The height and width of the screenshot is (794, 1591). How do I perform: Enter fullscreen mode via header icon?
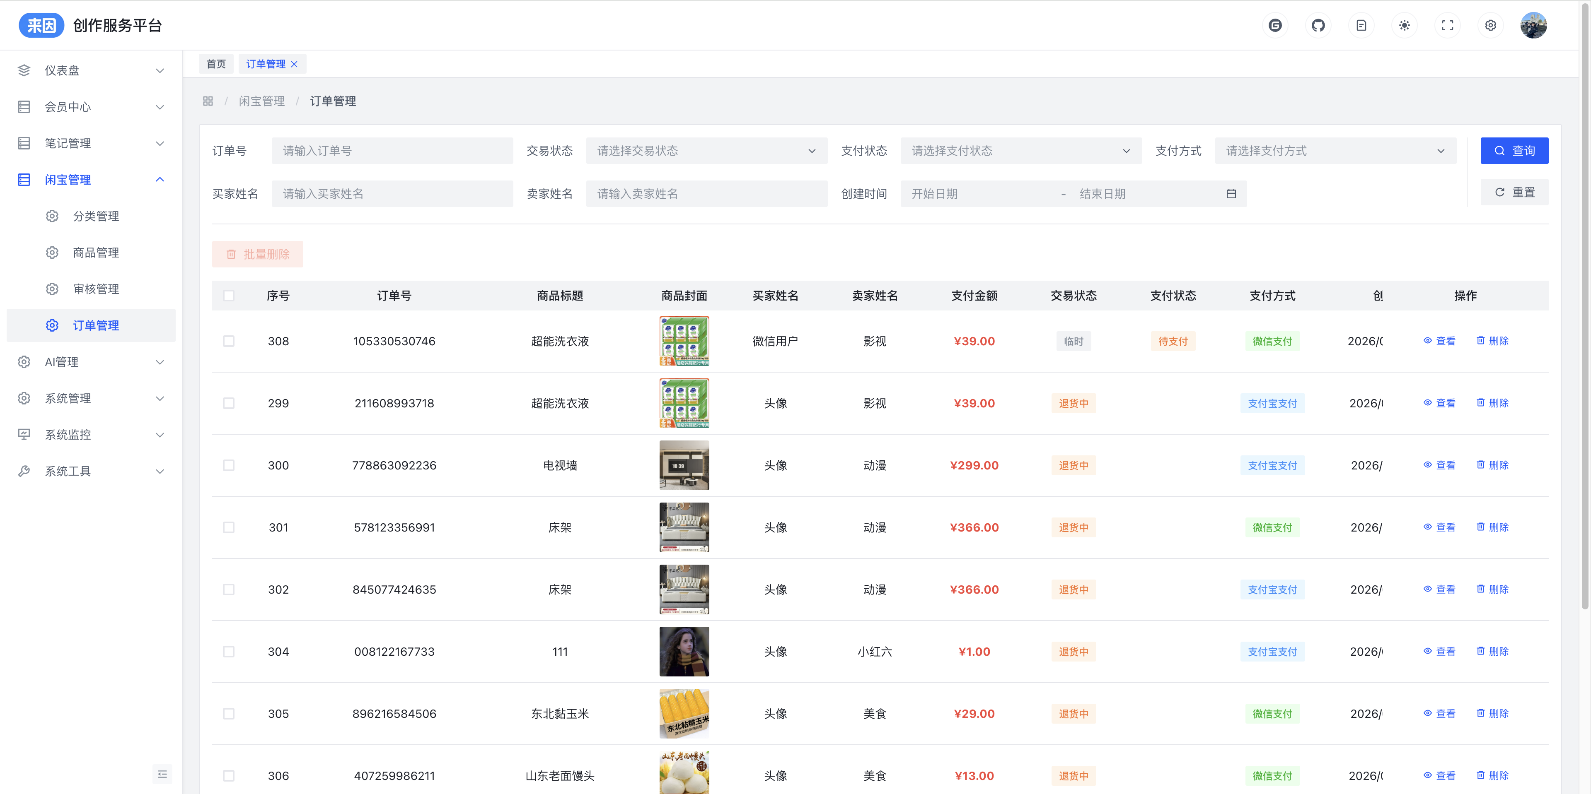coord(1447,25)
